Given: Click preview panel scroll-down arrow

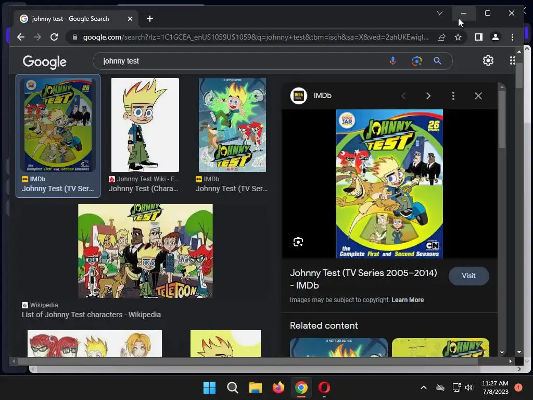Looking at the screenshot, I should click(x=502, y=353).
